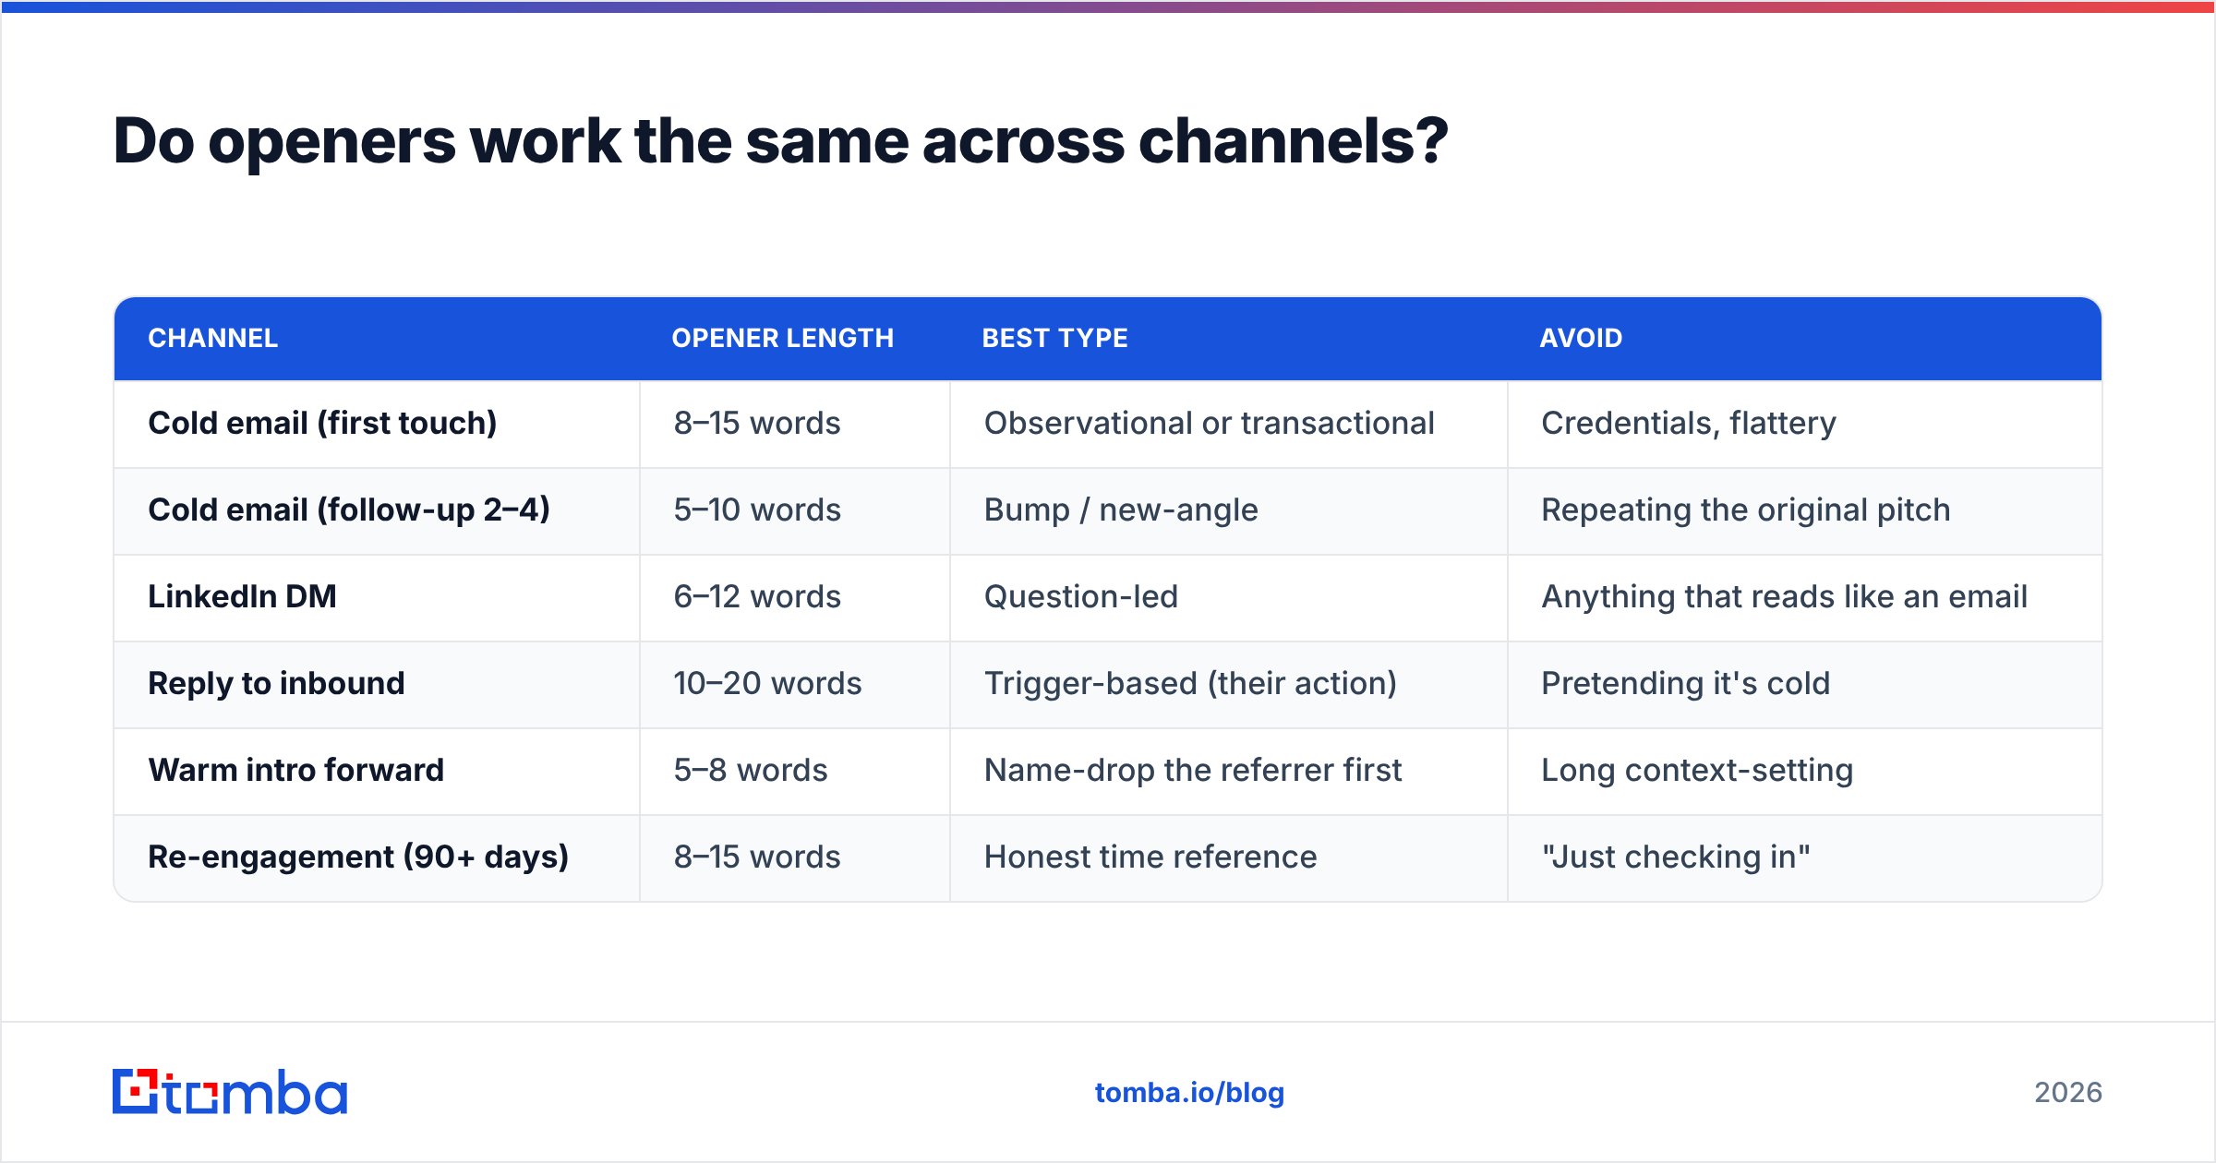Select the CHANNEL column header

(x=213, y=338)
